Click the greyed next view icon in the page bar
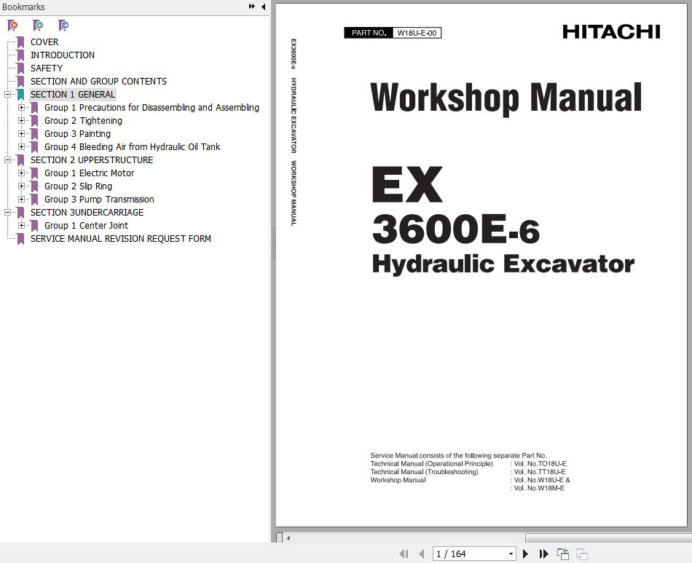The width and height of the screenshot is (692, 563). (x=582, y=554)
